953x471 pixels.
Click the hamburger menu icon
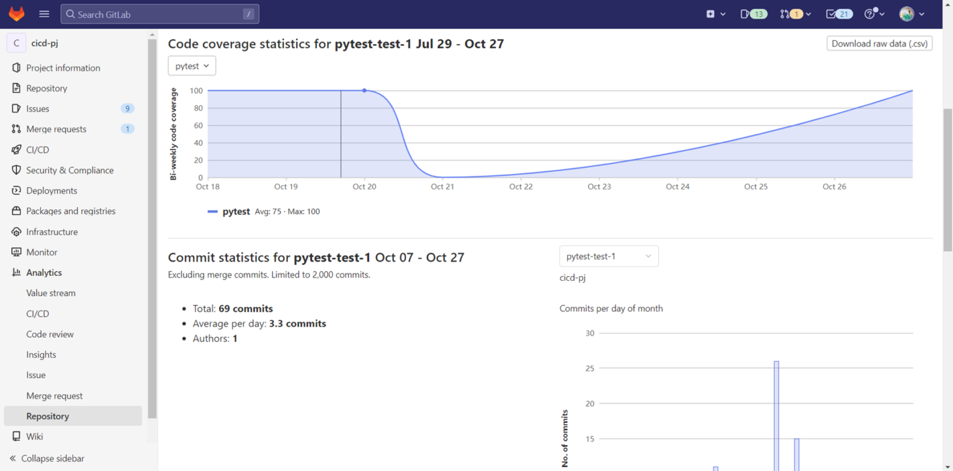43,13
